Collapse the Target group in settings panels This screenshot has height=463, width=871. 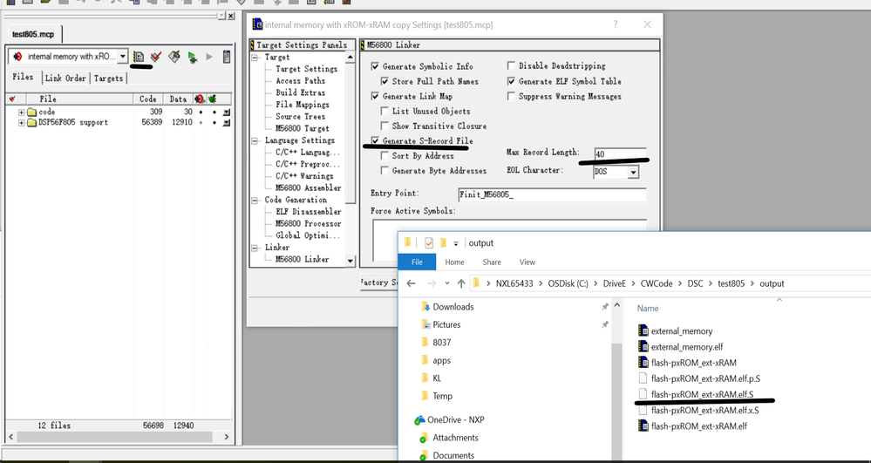click(255, 58)
